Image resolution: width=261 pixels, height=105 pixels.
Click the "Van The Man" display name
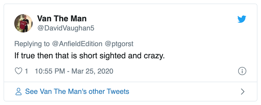pos(62,19)
